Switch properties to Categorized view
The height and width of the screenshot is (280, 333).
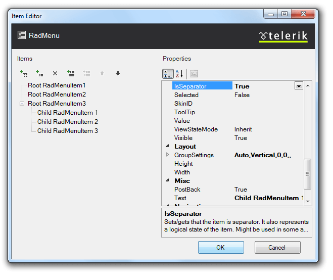(x=168, y=74)
